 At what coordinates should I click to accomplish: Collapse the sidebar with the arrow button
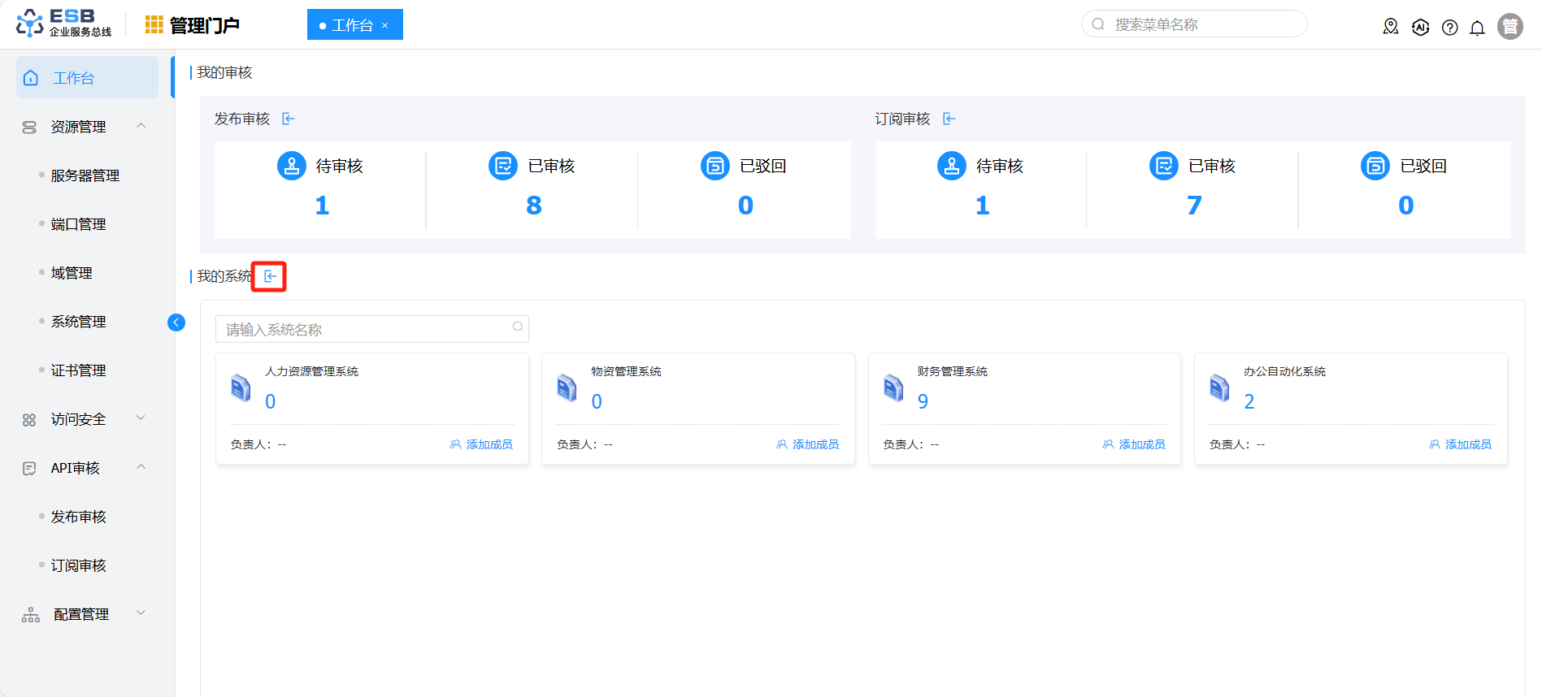[x=176, y=323]
